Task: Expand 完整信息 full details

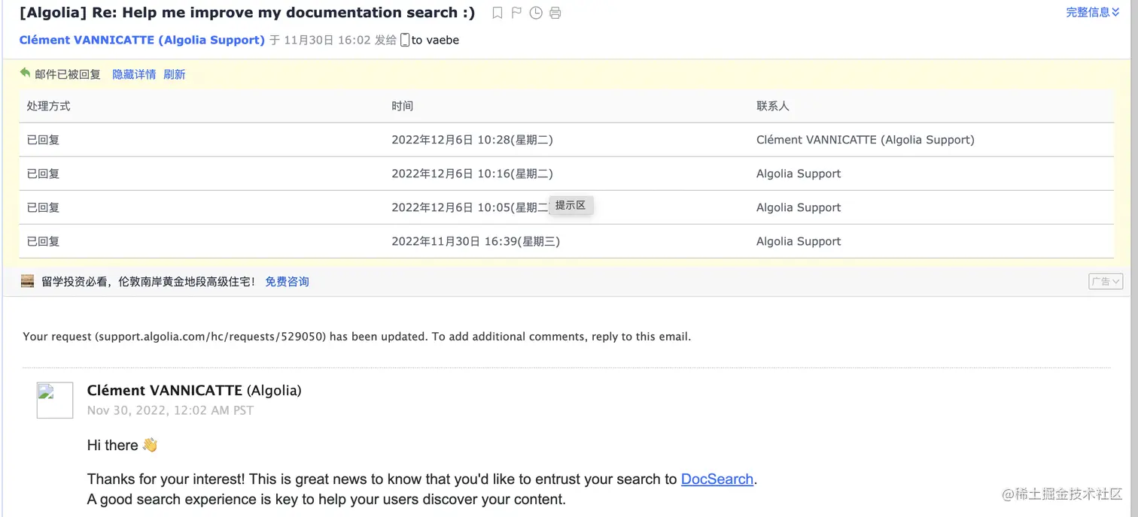Action: pos(1093,12)
